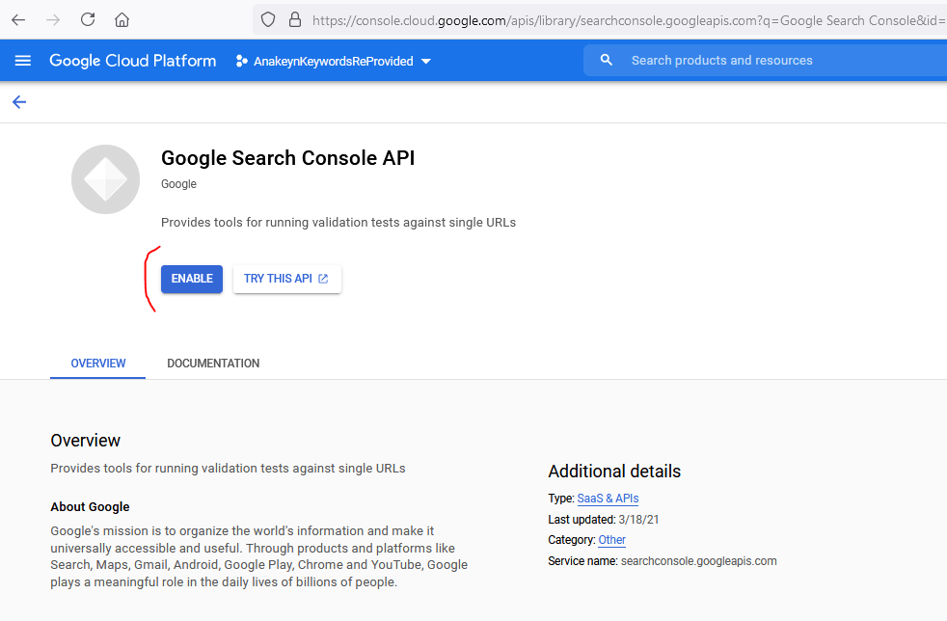Image resolution: width=947 pixels, height=621 pixels.
Task: Click the Google Cloud Platform title
Action: (133, 61)
